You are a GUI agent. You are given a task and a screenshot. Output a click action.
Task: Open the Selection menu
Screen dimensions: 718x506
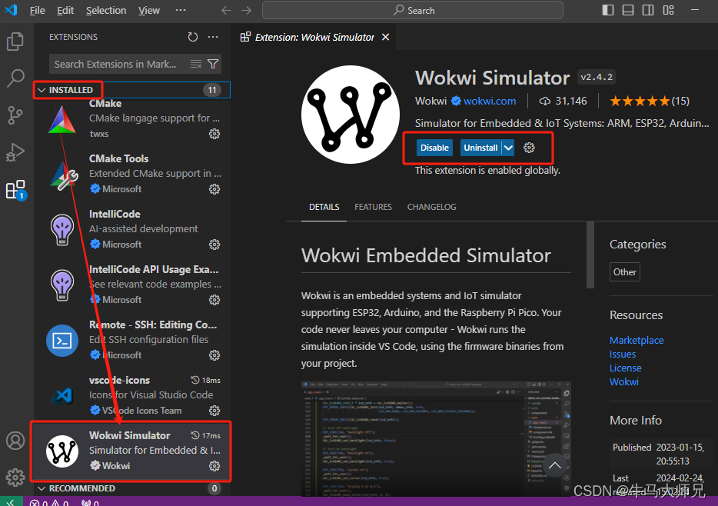coord(106,10)
